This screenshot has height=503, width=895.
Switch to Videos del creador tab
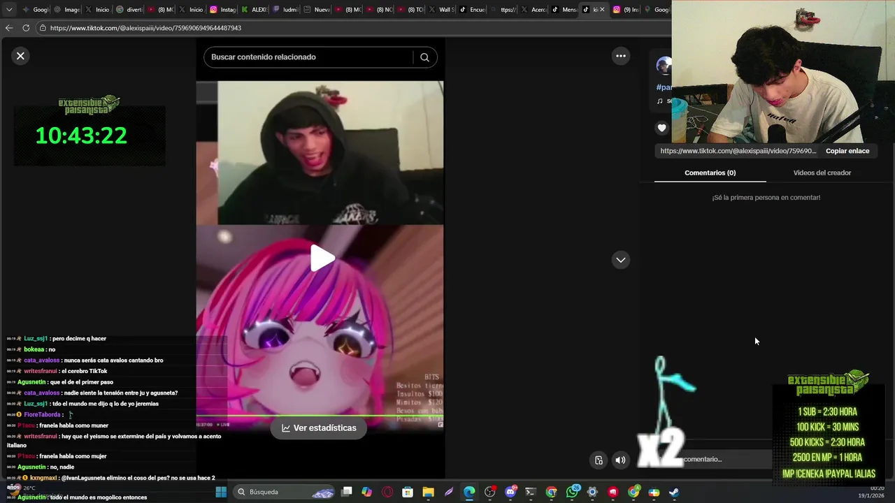(x=822, y=173)
